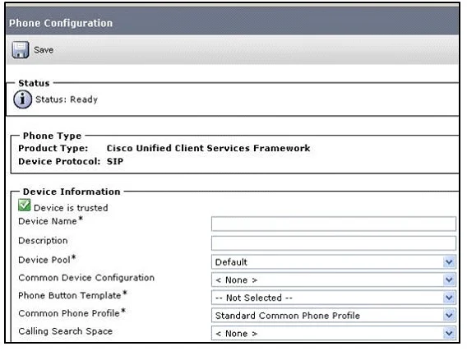Toggle the Device is trusted checkmark
The image size is (467, 351).
[x=24, y=206]
